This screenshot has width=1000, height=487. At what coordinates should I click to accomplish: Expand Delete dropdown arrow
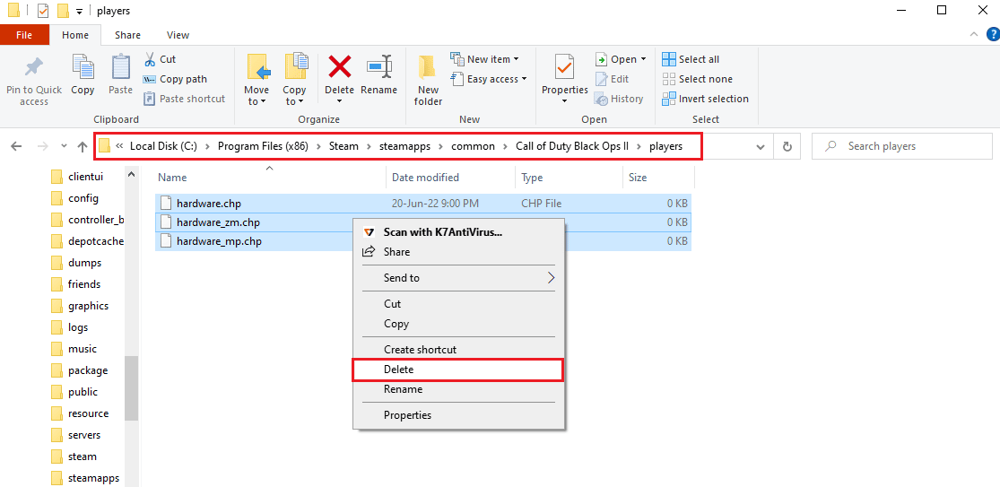[339, 100]
